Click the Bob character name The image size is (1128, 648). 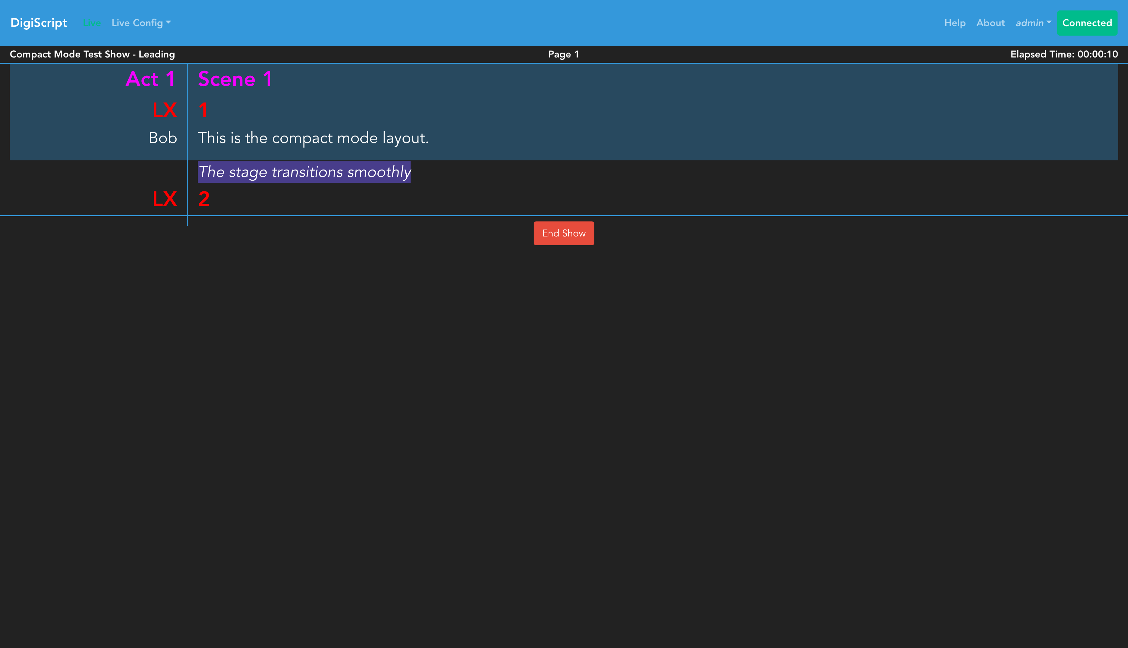click(163, 138)
